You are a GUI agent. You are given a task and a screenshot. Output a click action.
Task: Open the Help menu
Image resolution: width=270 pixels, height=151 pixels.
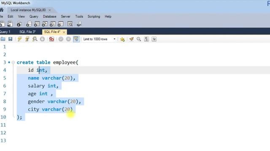click(x=108, y=17)
